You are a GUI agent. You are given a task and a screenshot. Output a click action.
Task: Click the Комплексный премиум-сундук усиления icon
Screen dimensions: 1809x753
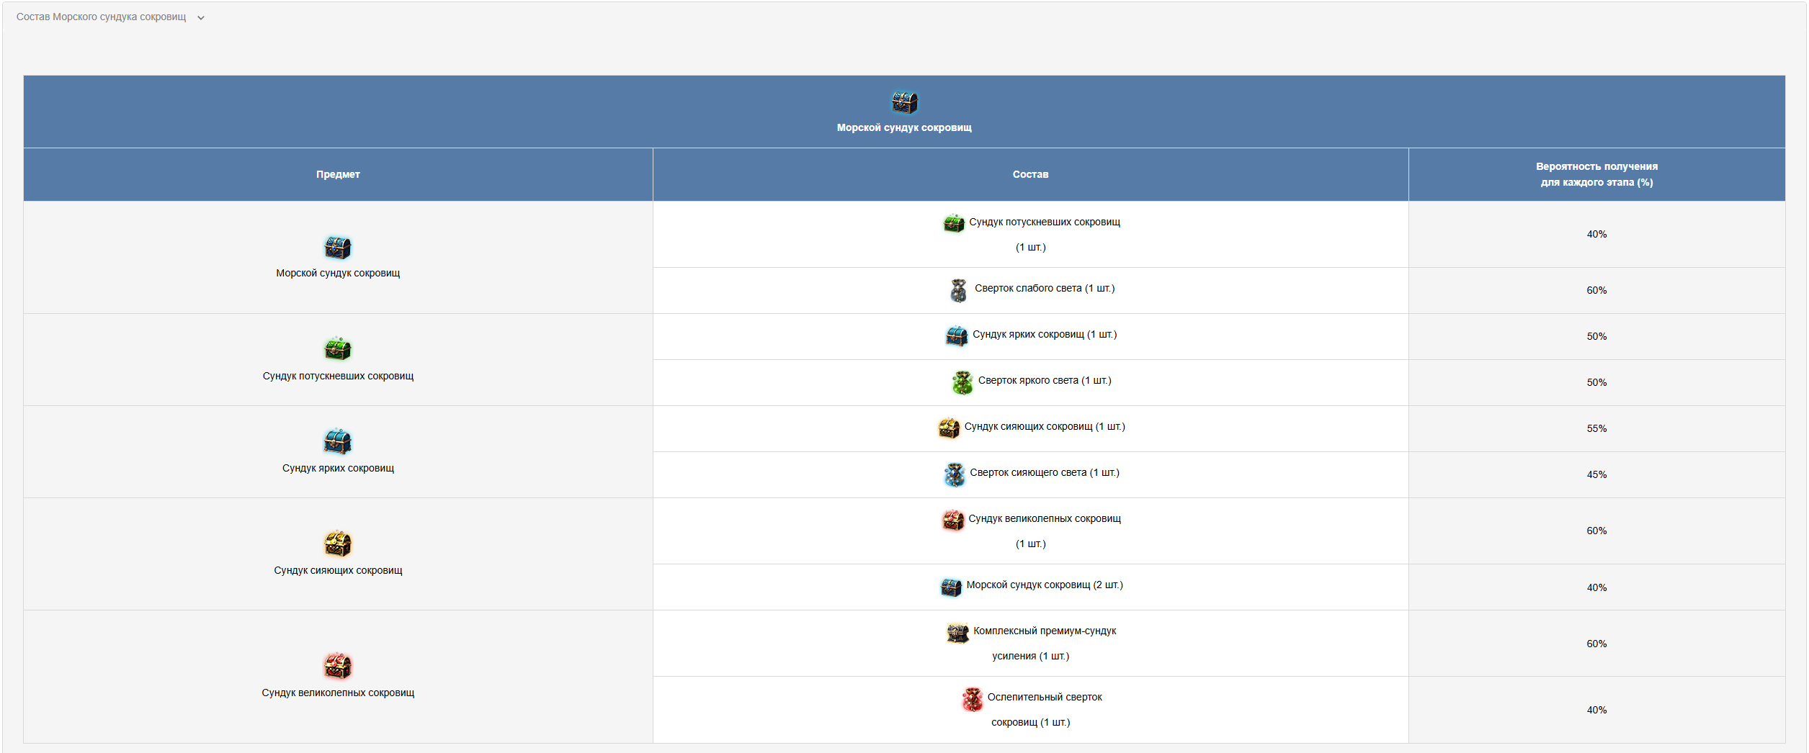957,633
